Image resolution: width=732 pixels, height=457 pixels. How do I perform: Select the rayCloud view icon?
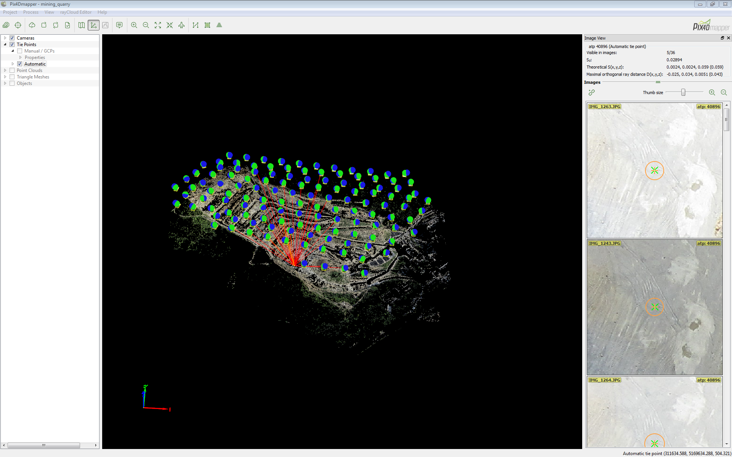[93, 25]
